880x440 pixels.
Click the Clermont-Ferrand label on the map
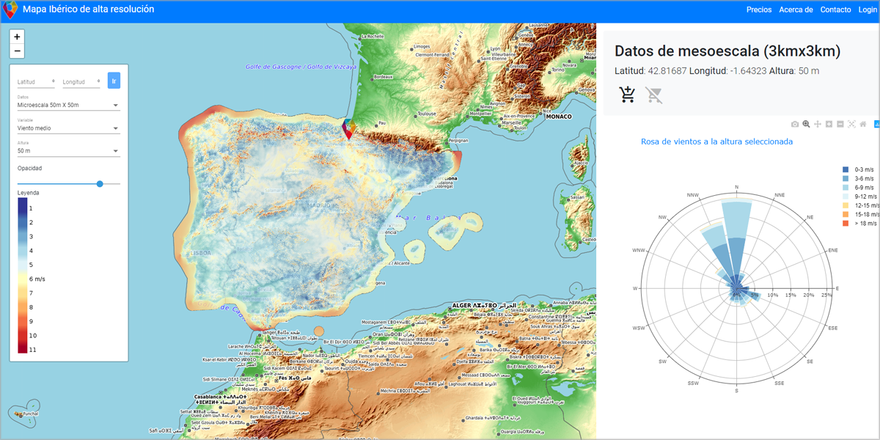click(432, 55)
